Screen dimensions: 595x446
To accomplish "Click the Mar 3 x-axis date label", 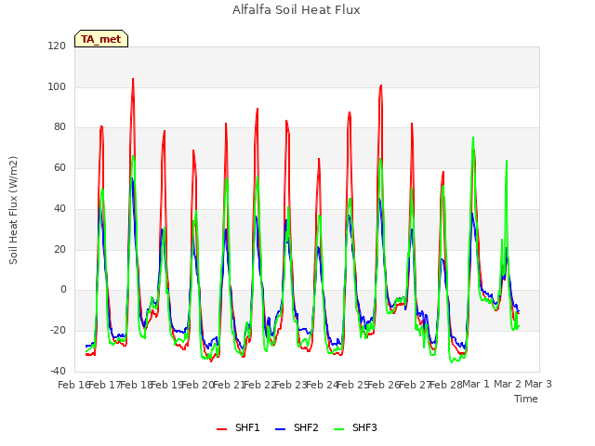I will click(538, 384).
